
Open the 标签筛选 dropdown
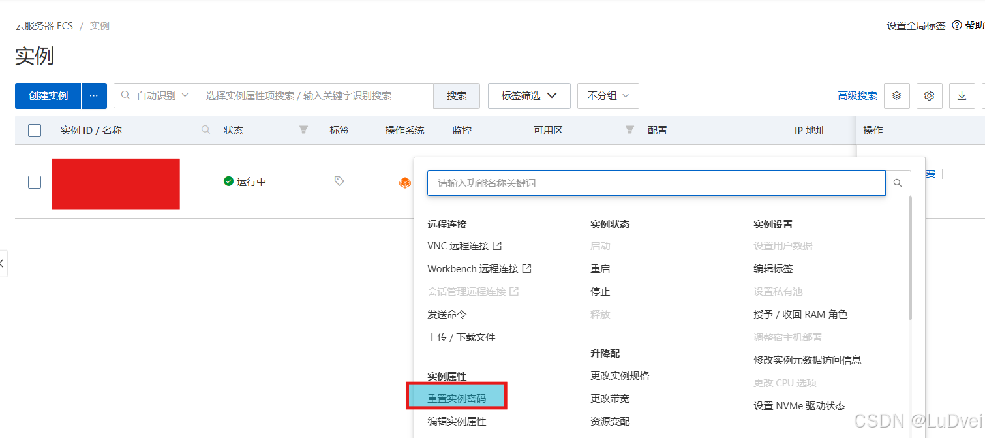(x=529, y=95)
